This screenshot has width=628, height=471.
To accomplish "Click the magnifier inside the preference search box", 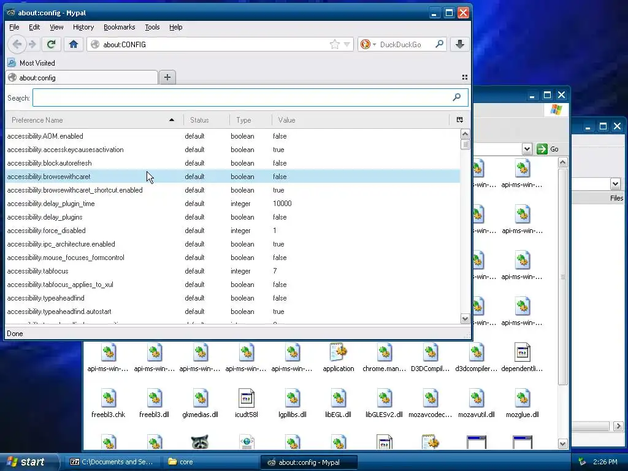I will tap(456, 98).
